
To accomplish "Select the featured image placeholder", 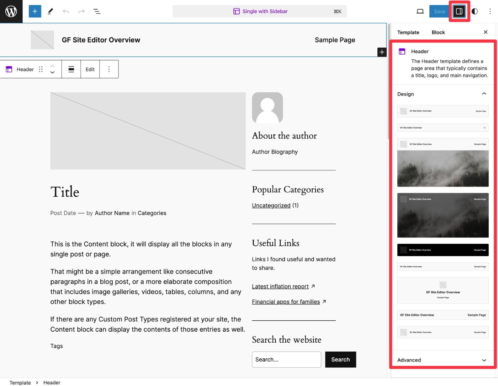I will coord(148,131).
